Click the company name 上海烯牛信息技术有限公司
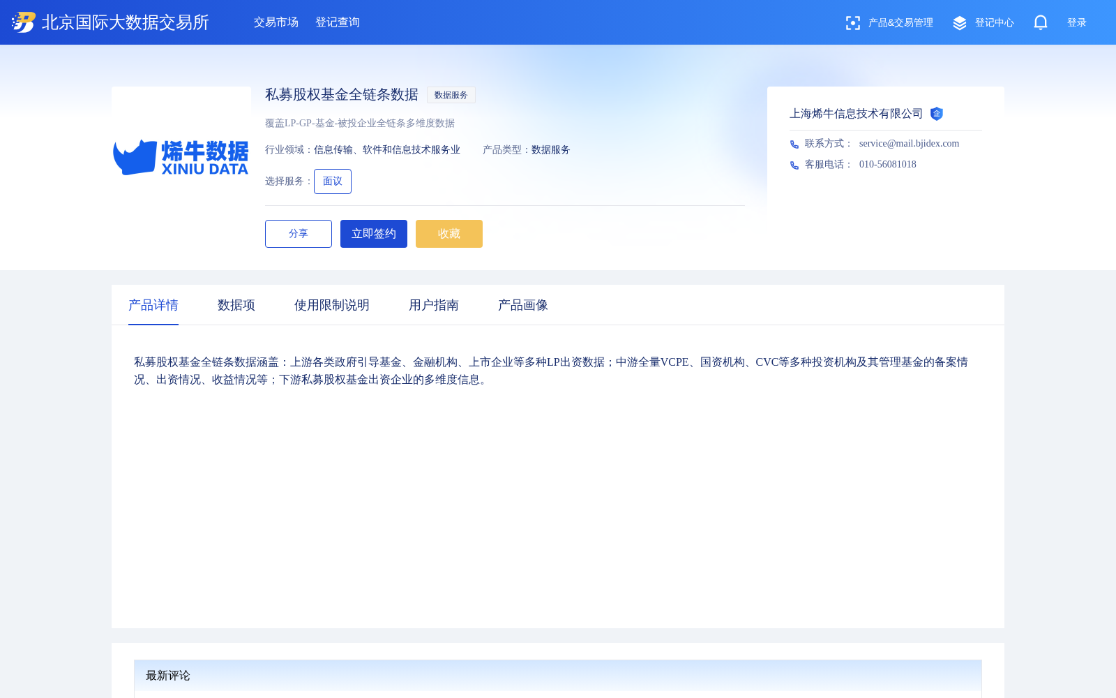 click(x=856, y=114)
